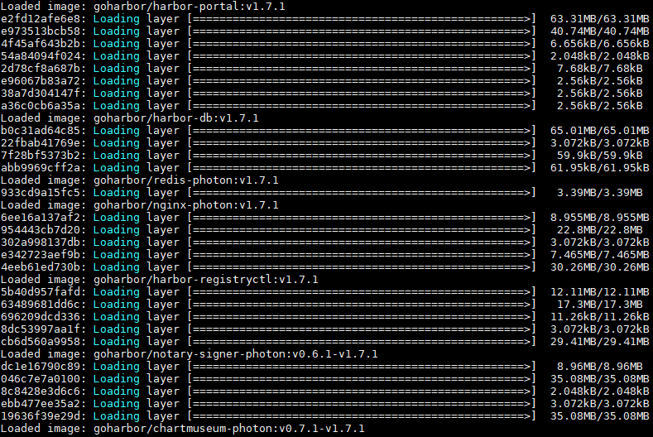Click layer ID e96067b83a72

[41, 81]
